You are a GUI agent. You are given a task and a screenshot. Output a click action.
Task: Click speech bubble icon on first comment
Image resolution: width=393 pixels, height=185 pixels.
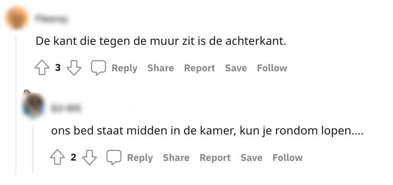[98, 68]
